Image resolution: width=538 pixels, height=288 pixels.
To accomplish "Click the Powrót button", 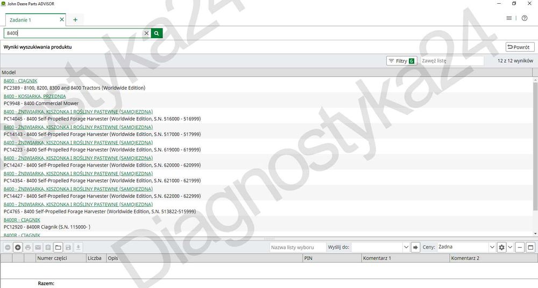I will tap(520, 47).
